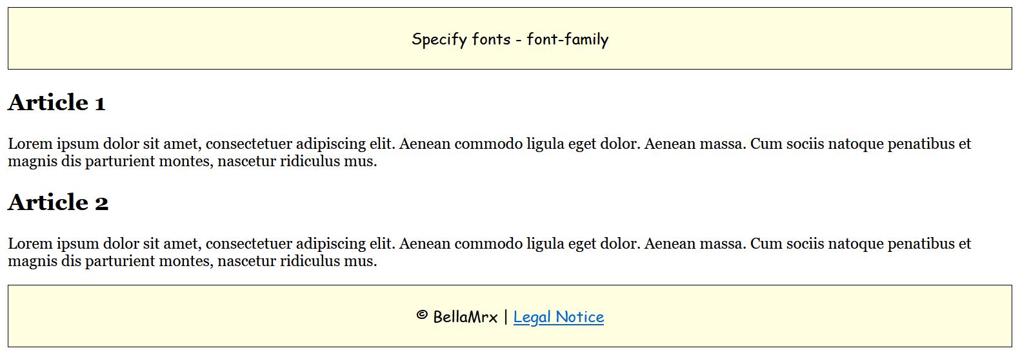The height and width of the screenshot is (355, 1020).
Task: Click the "BellaMrx" name in the footer
Action: click(465, 317)
